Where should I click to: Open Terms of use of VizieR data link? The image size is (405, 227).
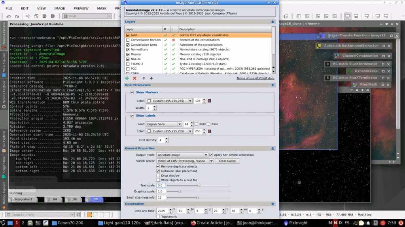(x=255, y=78)
